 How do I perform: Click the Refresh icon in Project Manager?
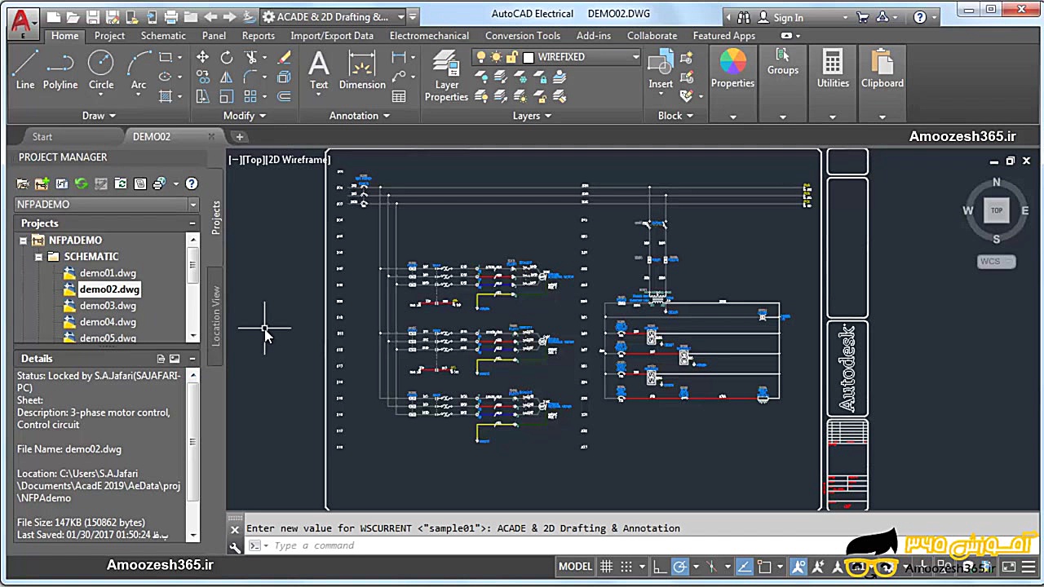pos(81,184)
